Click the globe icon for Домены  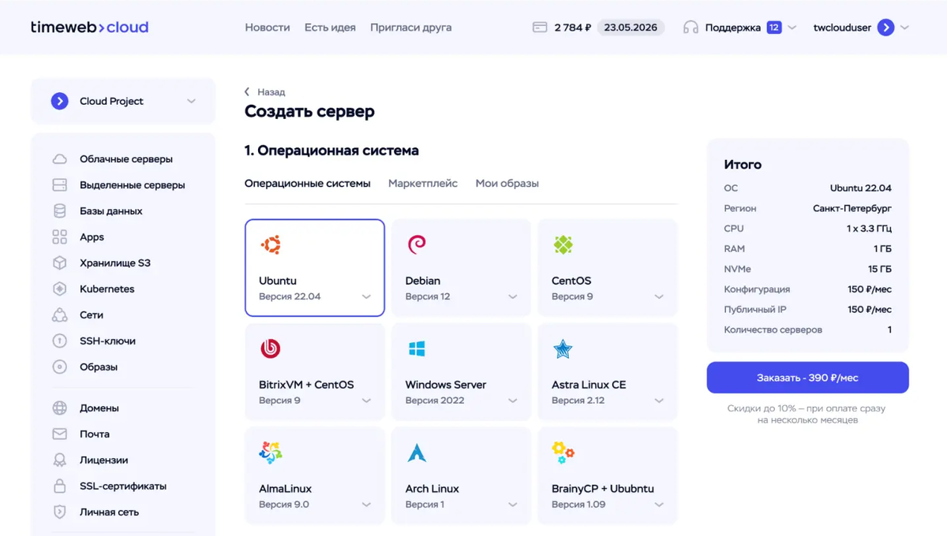(x=60, y=408)
